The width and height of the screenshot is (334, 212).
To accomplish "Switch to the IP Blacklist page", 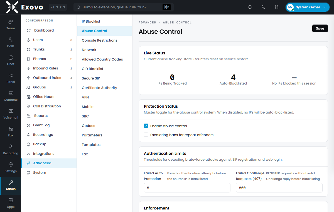I will (105, 21).
